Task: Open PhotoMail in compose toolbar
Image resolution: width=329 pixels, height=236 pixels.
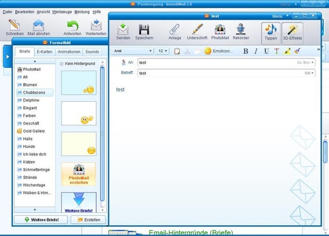Action: pyautogui.click(x=220, y=32)
